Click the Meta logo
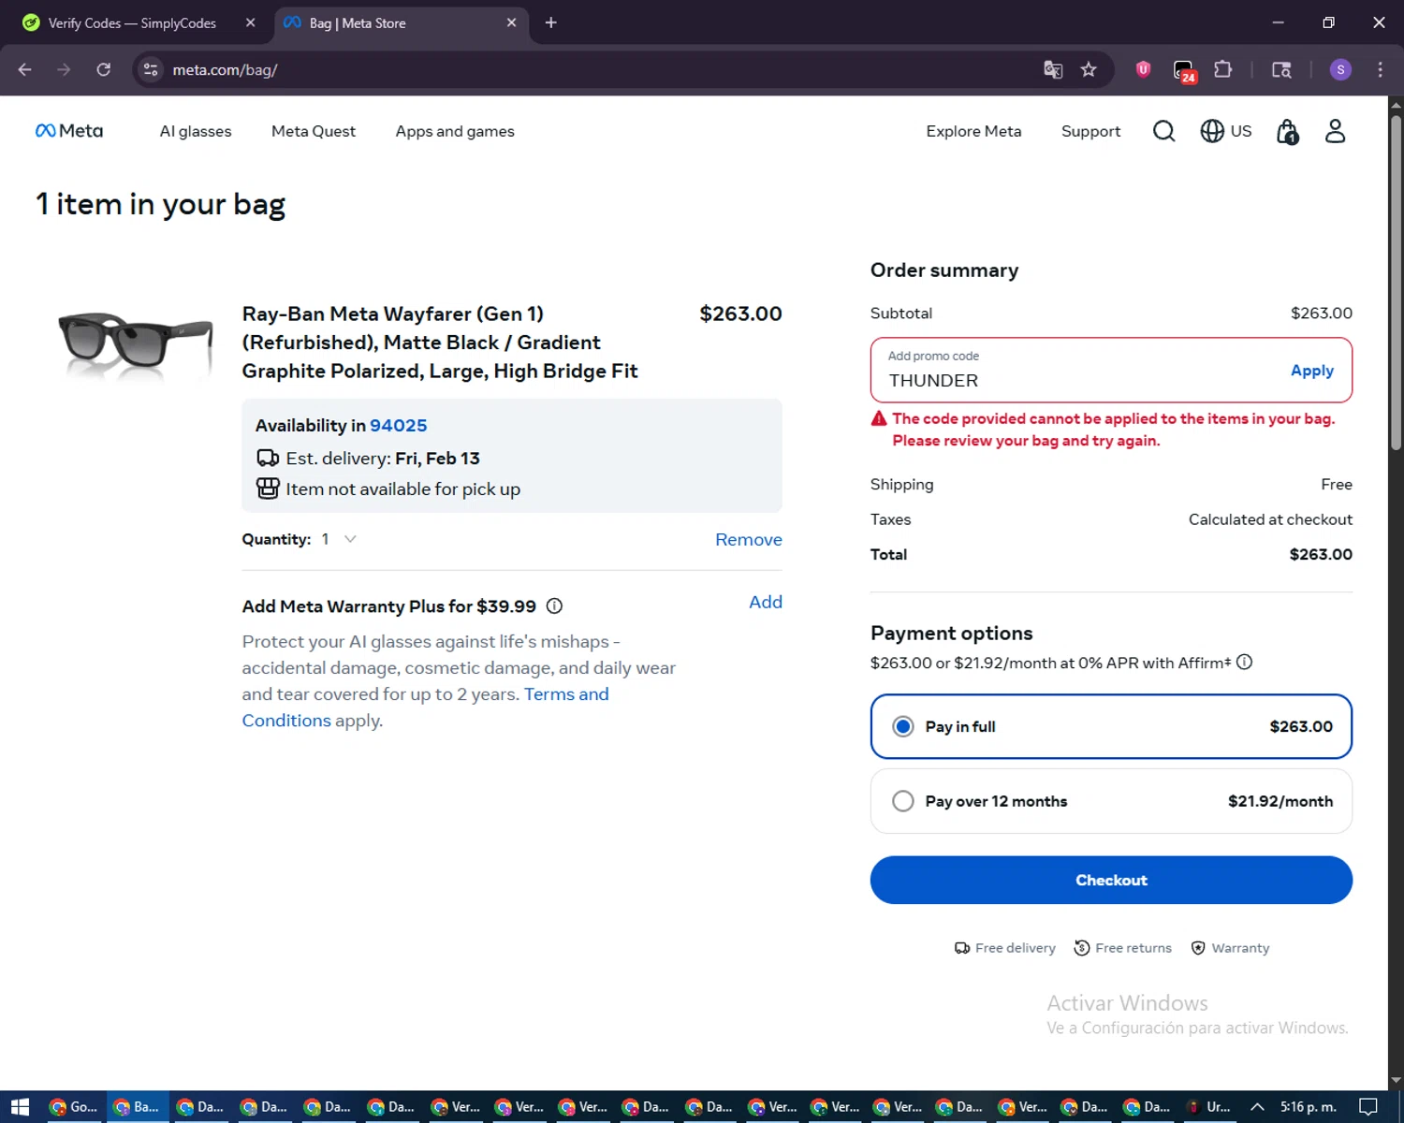The image size is (1404, 1123). (69, 131)
